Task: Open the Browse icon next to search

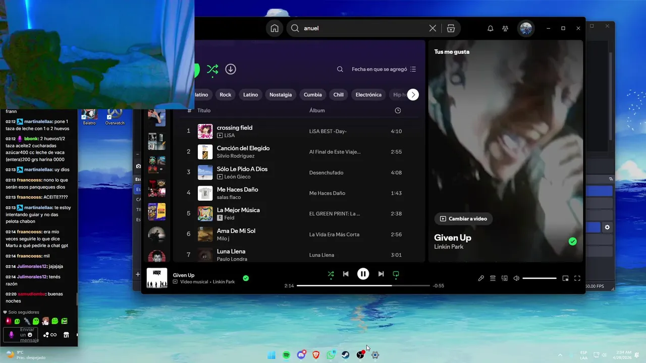Action: pos(451,28)
